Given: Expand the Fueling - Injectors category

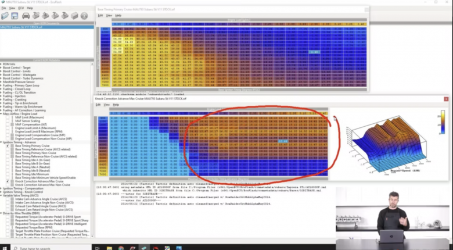Looking at the screenshot, I should (2, 96).
